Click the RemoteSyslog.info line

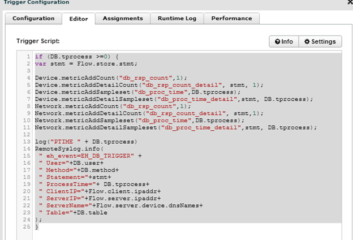click(x=66, y=148)
